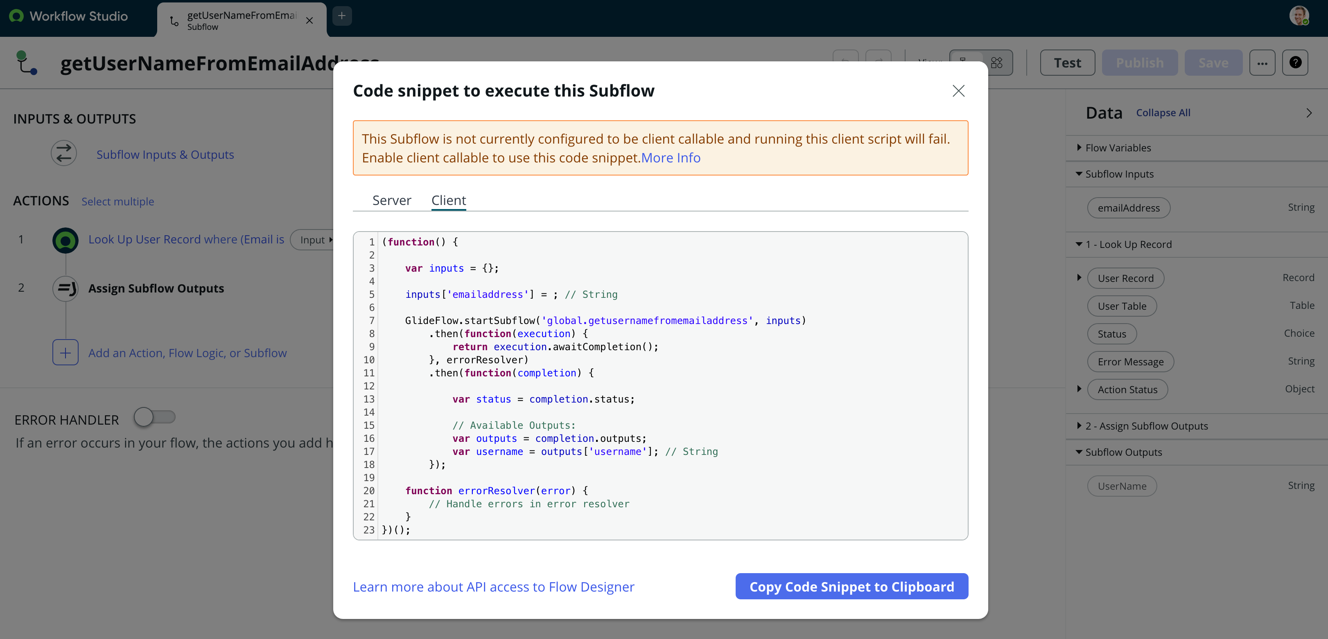Close the code snippet dialog
Image resolution: width=1328 pixels, height=639 pixels.
(x=958, y=91)
